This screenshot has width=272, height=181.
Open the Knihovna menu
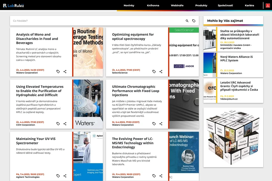pos(153,6)
